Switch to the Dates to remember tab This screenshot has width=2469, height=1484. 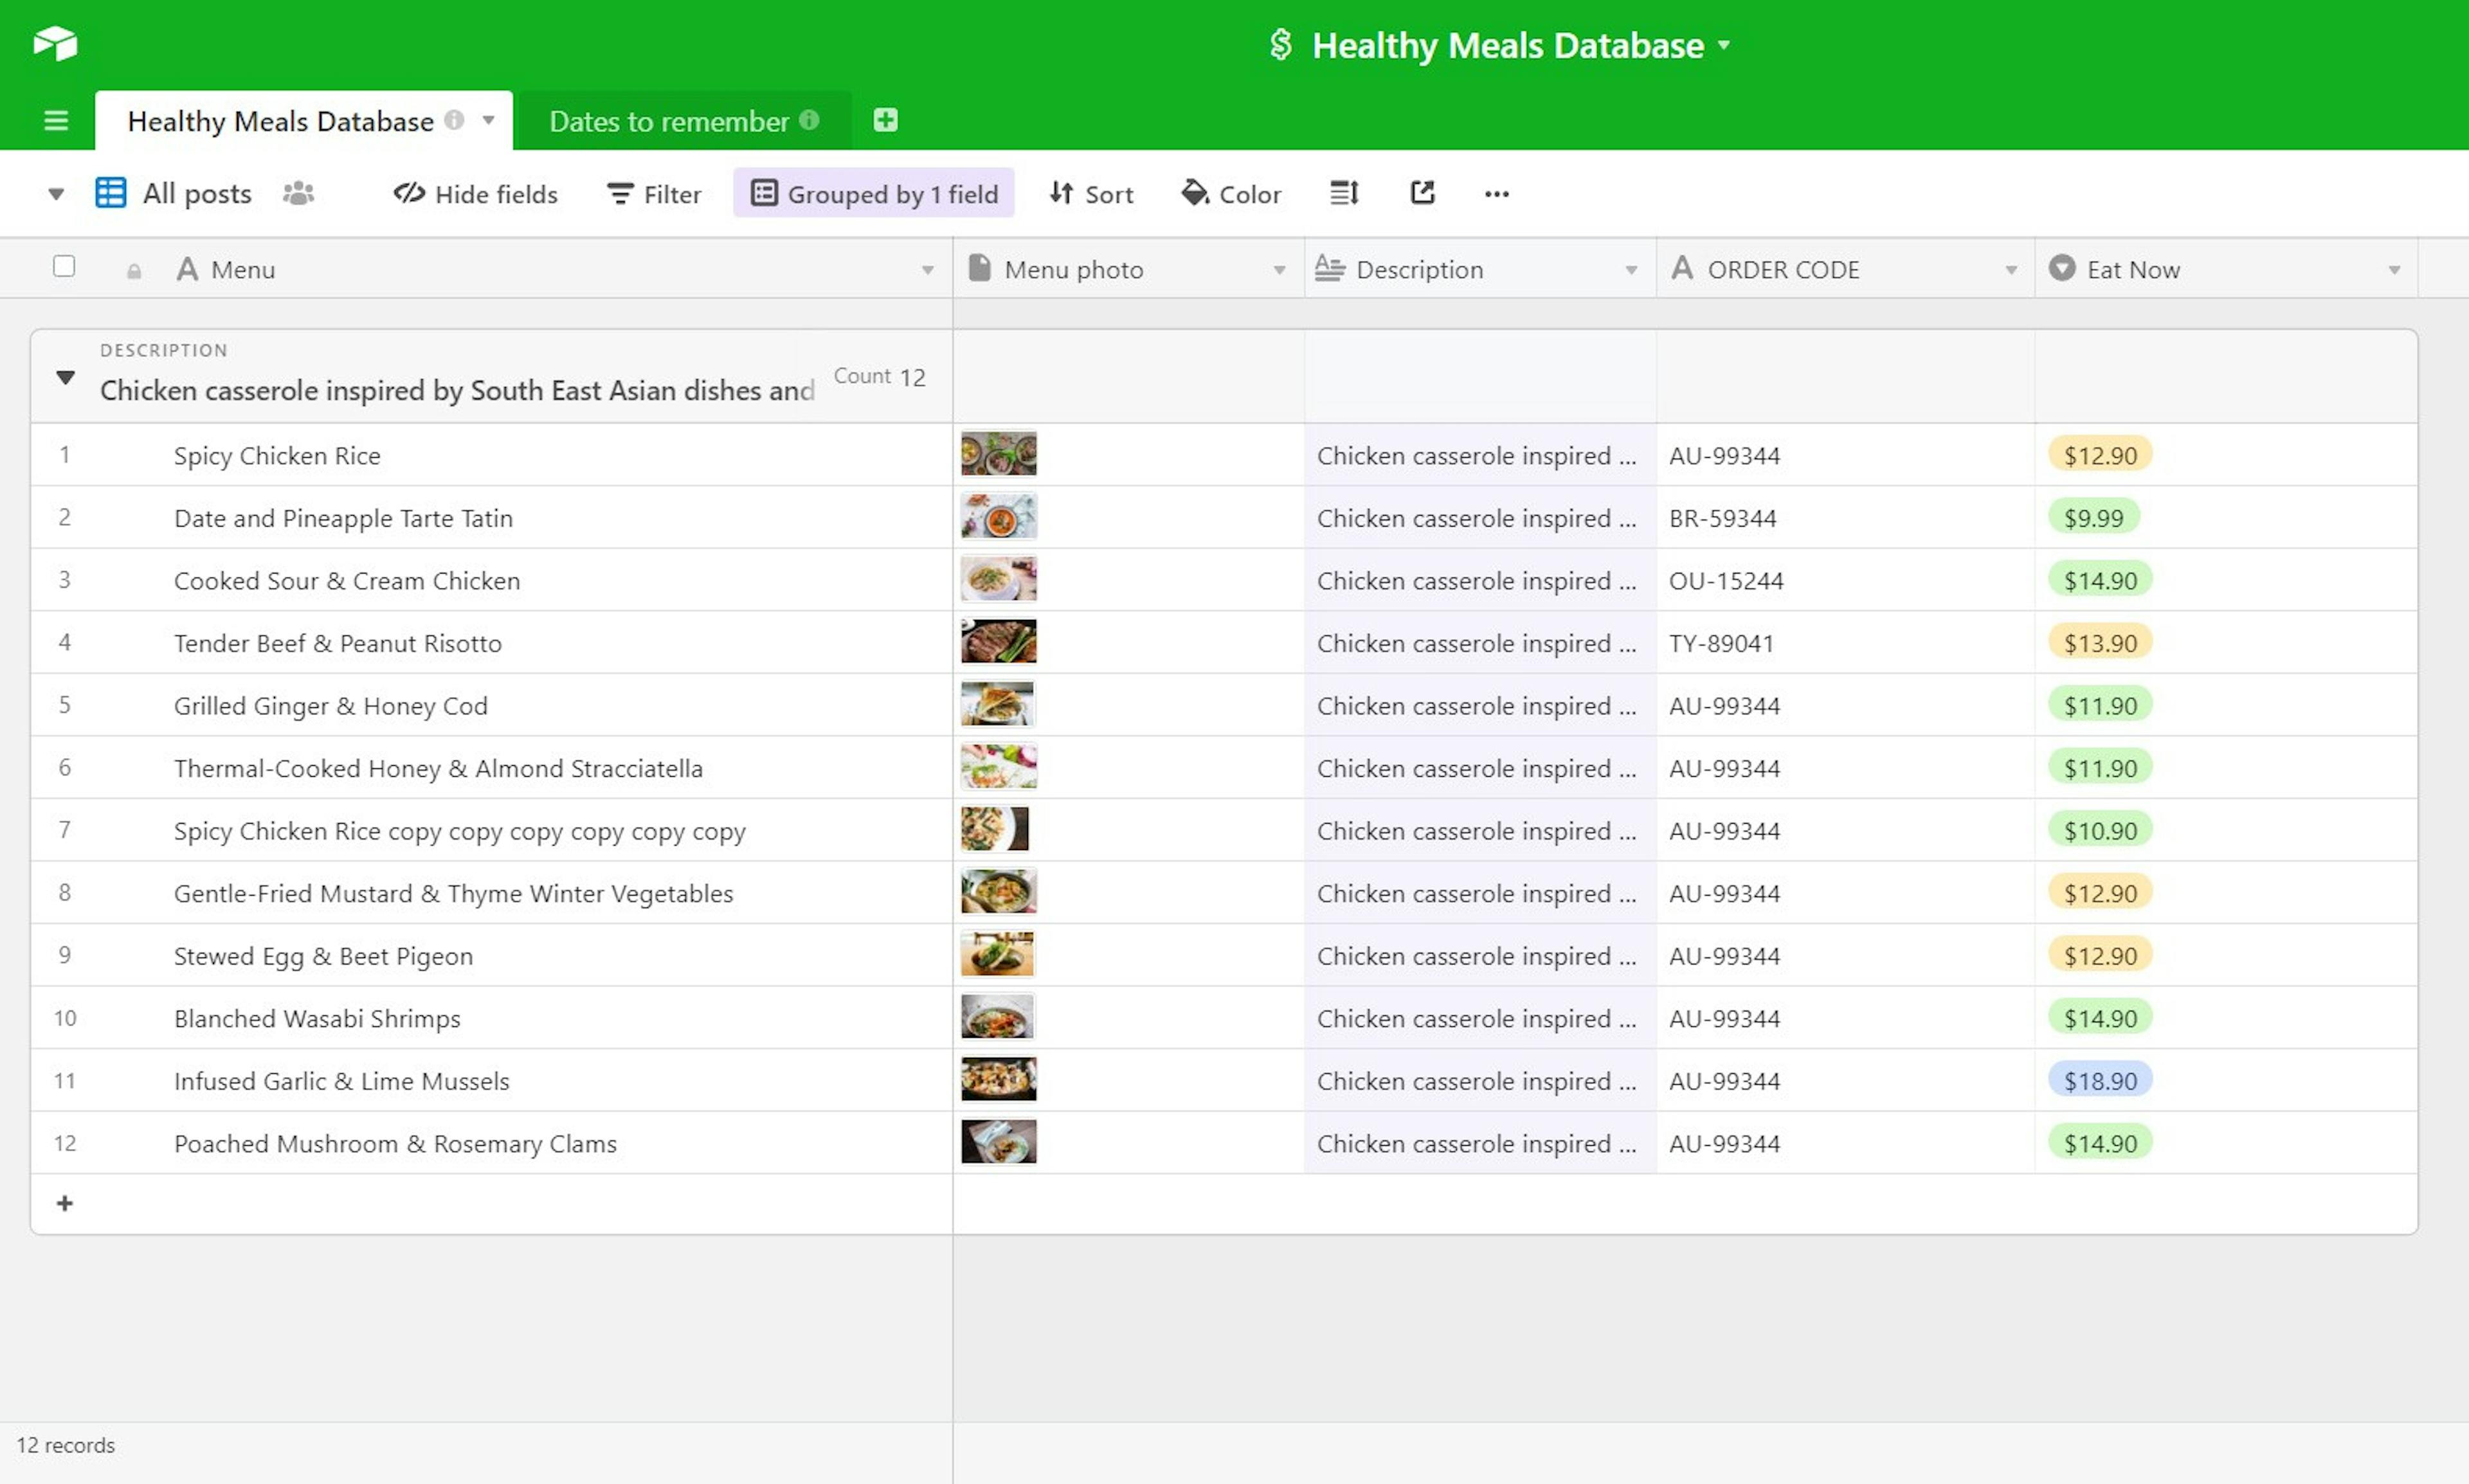pos(668,121)
